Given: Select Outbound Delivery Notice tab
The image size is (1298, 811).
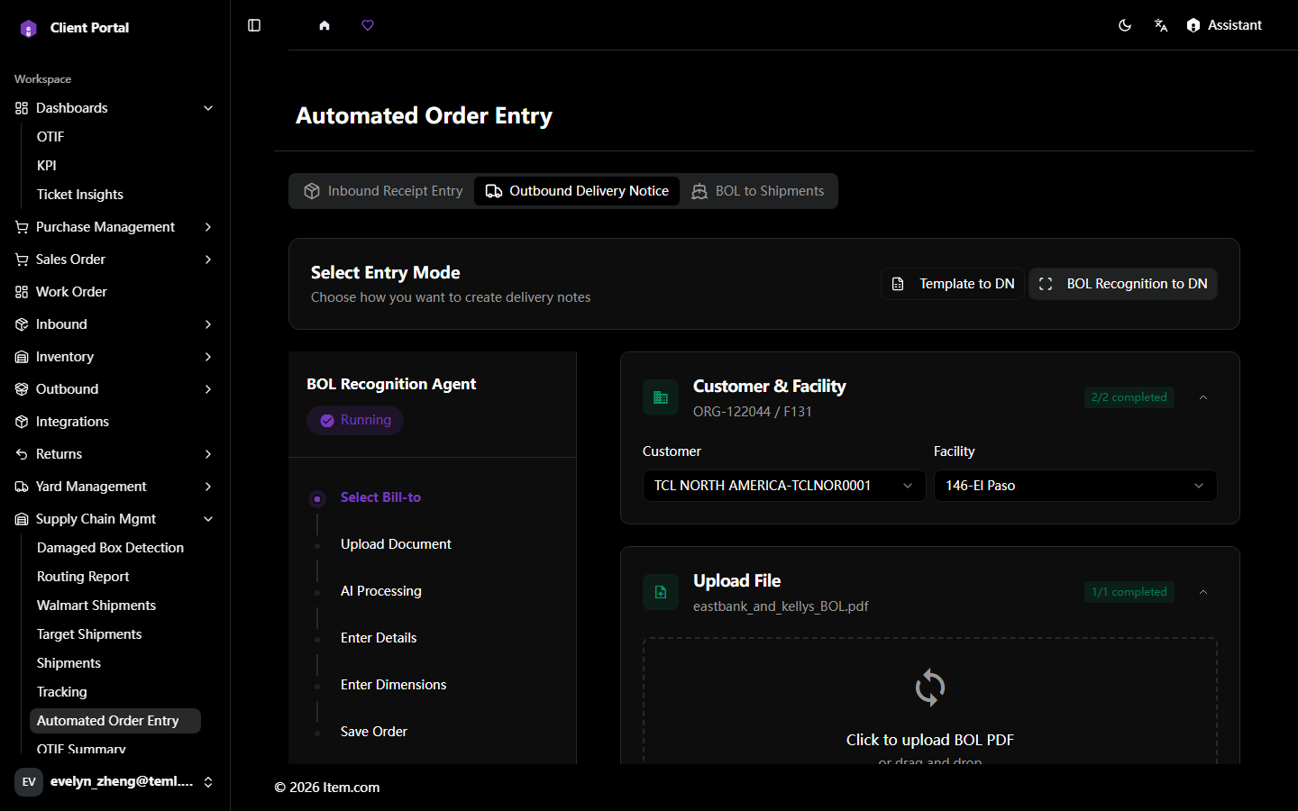Looking at the screenshot, I should coord(577,191).
